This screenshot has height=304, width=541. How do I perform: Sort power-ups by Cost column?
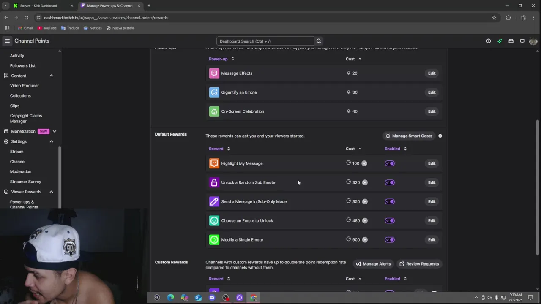353,59
